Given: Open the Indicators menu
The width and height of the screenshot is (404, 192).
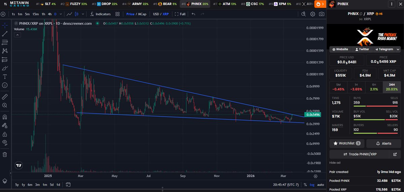Looking at the screenshot, I should (100, 14).
